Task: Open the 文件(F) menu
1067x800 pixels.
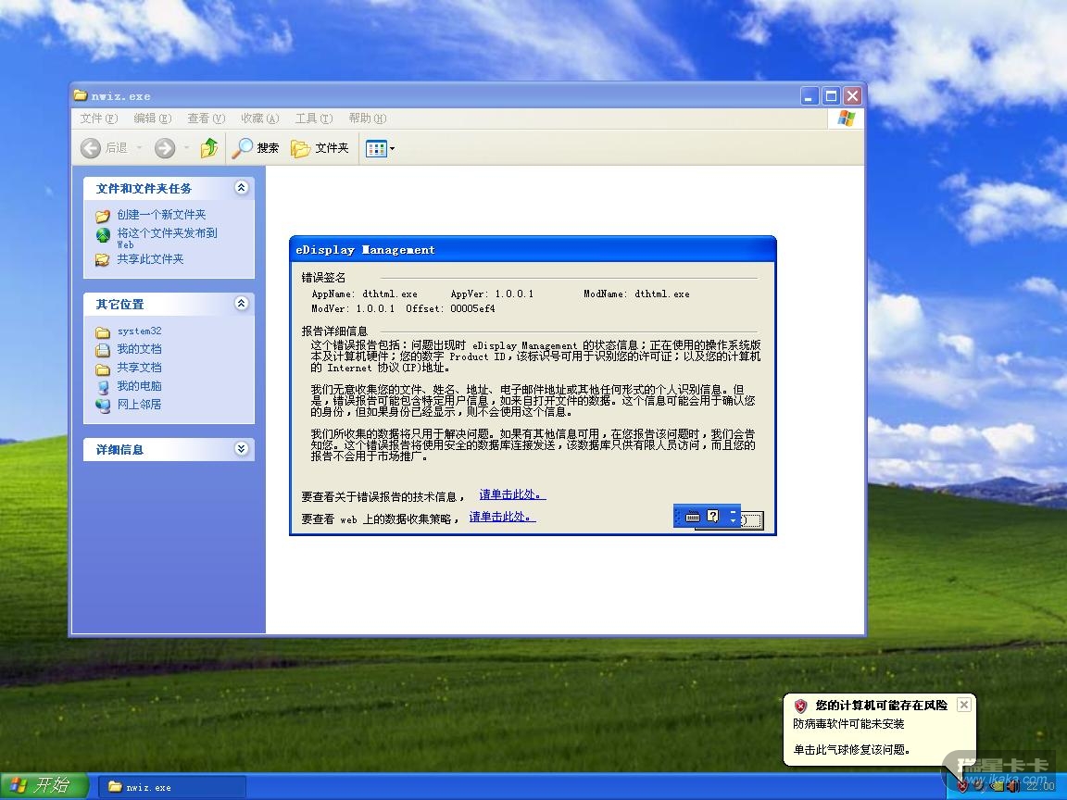Action: (98, 119)
